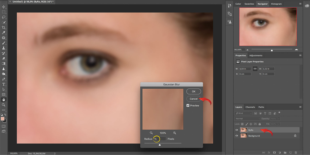Switch to the Adjustments tab
The width and height of the screenshot is (310, 155).
point(256,55)
